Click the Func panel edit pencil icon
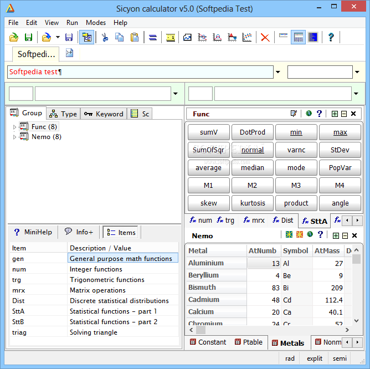Viewport: 370px width, 369px height. point(294,114)
